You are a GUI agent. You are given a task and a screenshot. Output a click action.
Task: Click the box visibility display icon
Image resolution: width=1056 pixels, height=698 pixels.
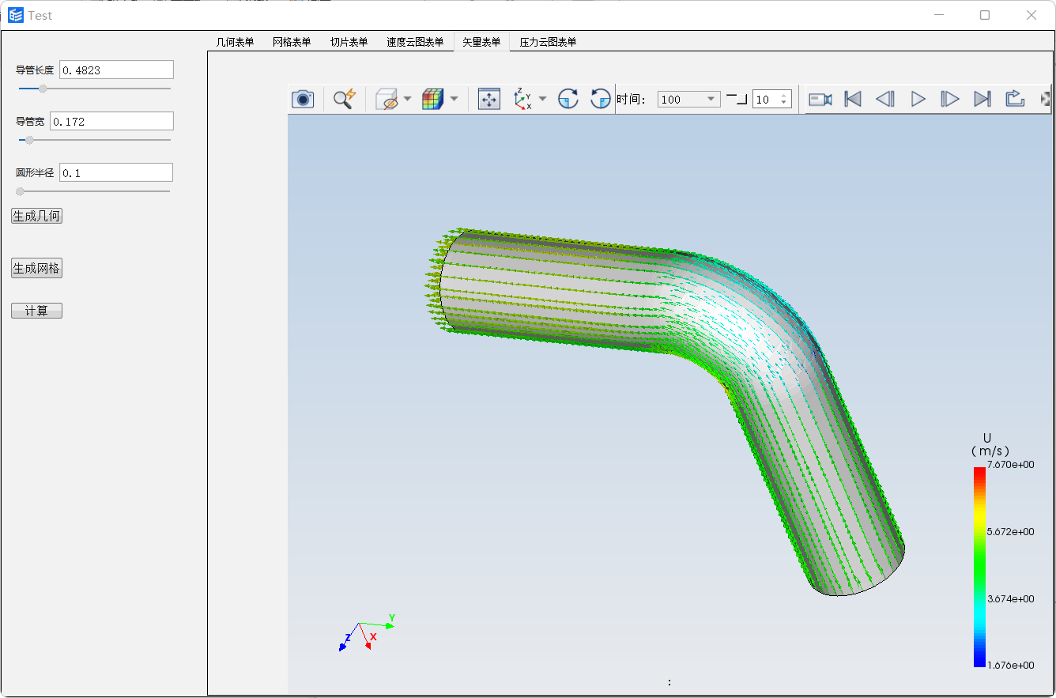(x=387, y=99)
